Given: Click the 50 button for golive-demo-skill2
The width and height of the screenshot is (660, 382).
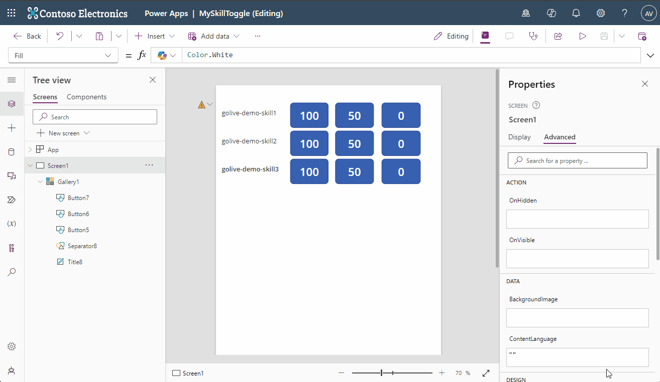Looking at the screenshot, I should 355,143.
